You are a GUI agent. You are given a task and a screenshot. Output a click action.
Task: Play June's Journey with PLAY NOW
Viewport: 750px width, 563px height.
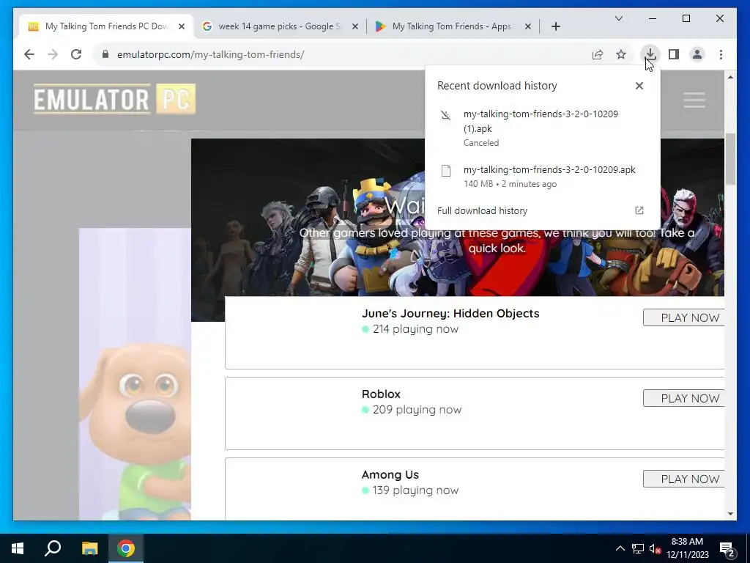[x=683, y=317]
